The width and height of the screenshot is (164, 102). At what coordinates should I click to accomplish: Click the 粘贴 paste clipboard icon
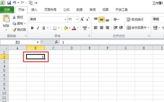pyautogui.click(x=6, y=19)
